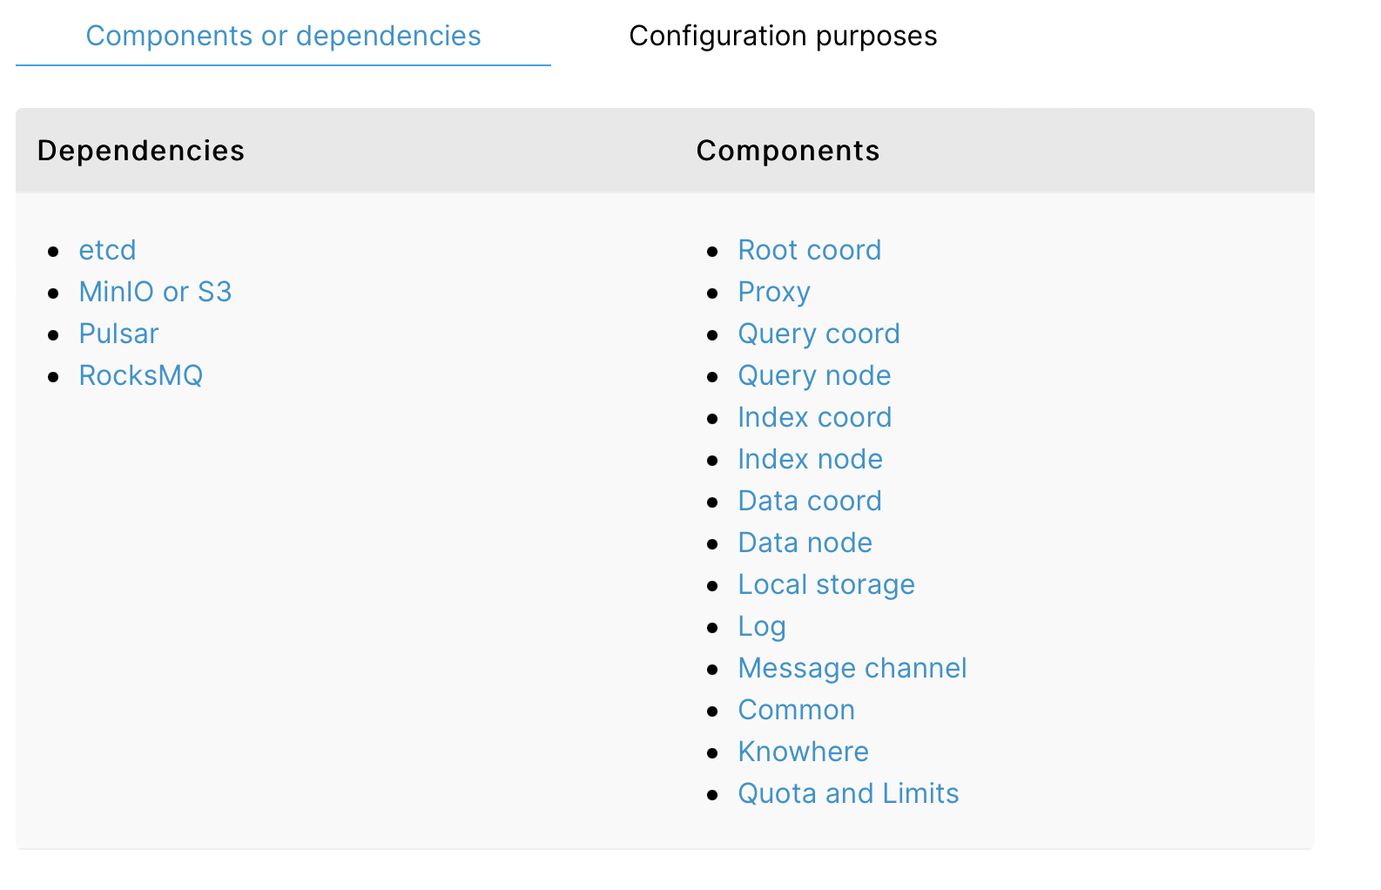
Task: Click the Log component link
Action: point(761,626)
